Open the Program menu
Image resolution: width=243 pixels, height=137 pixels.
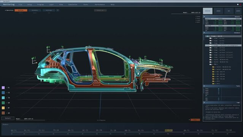click(40, 5)
